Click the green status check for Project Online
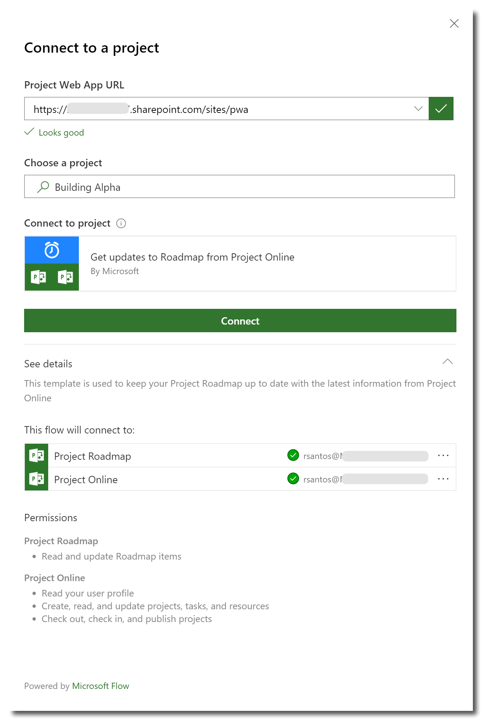The image size is (482, 720). 293,479
